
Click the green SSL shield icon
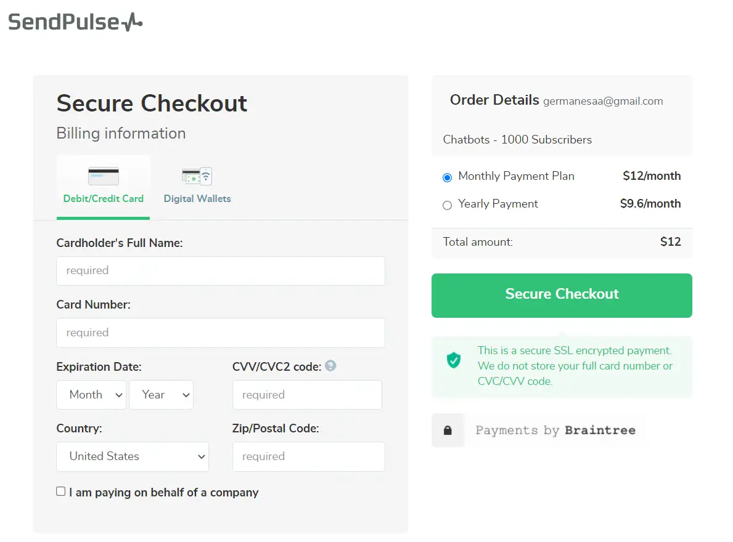[x=454, y=360]
